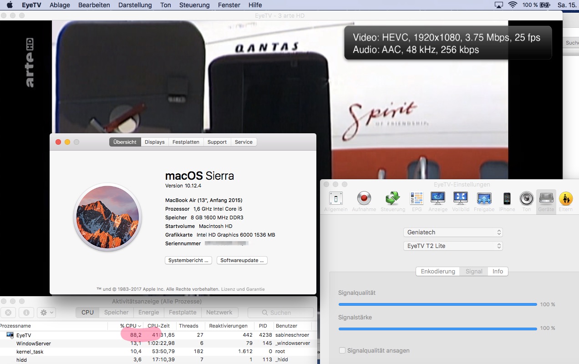Select the Anzeige display preferences icon

(x=438, y=202)
